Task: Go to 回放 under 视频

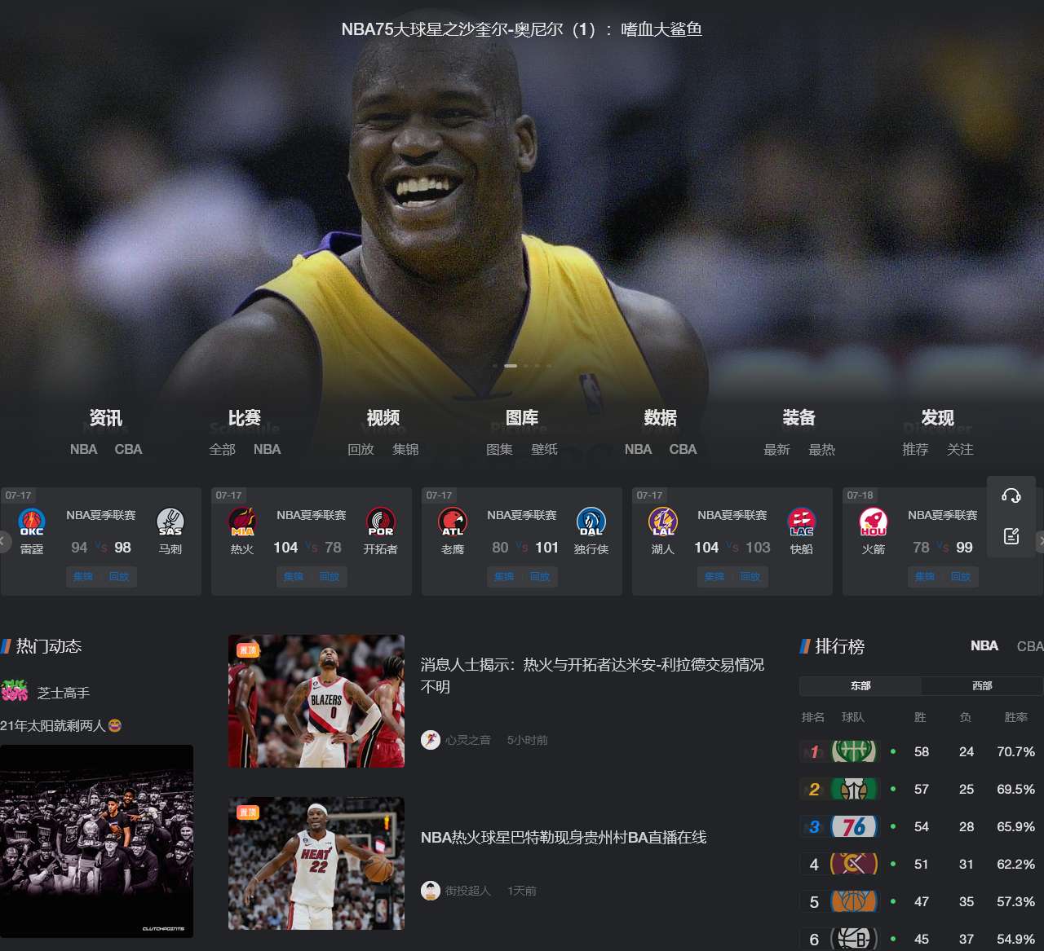Action: (x=361, y=449)
